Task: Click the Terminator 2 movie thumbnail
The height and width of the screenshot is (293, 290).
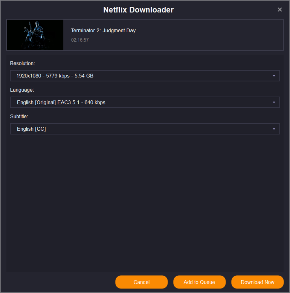Action: point(35,35)
